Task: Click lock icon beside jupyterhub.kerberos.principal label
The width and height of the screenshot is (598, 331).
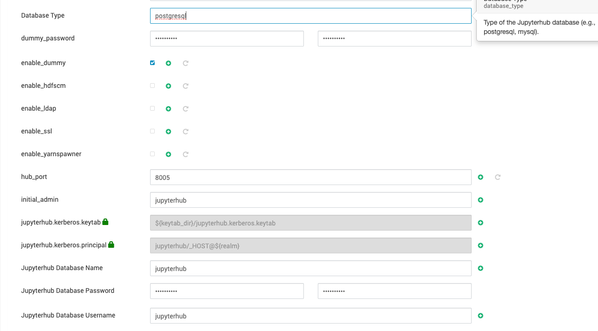Action: point(111,245)
